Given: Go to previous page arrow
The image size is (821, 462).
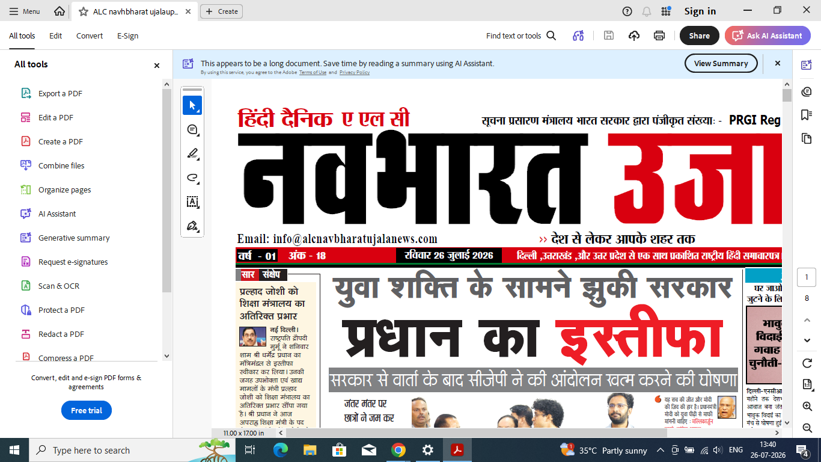Looking at the screenshot, I should click(807, 319).
